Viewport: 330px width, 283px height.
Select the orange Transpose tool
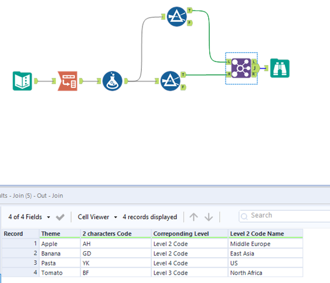coord(67,81)
